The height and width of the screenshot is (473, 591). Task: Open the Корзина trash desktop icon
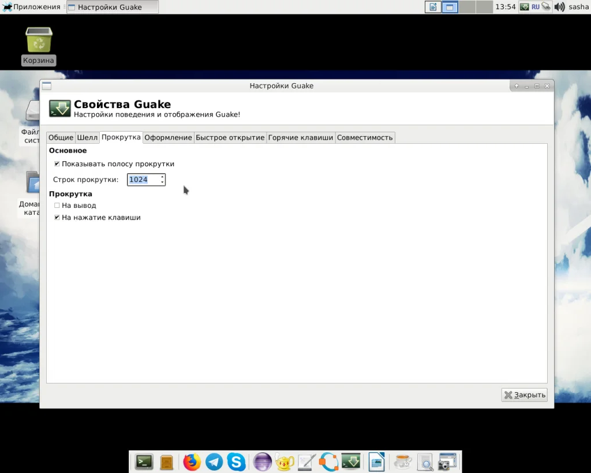click(x=39, y=46)
